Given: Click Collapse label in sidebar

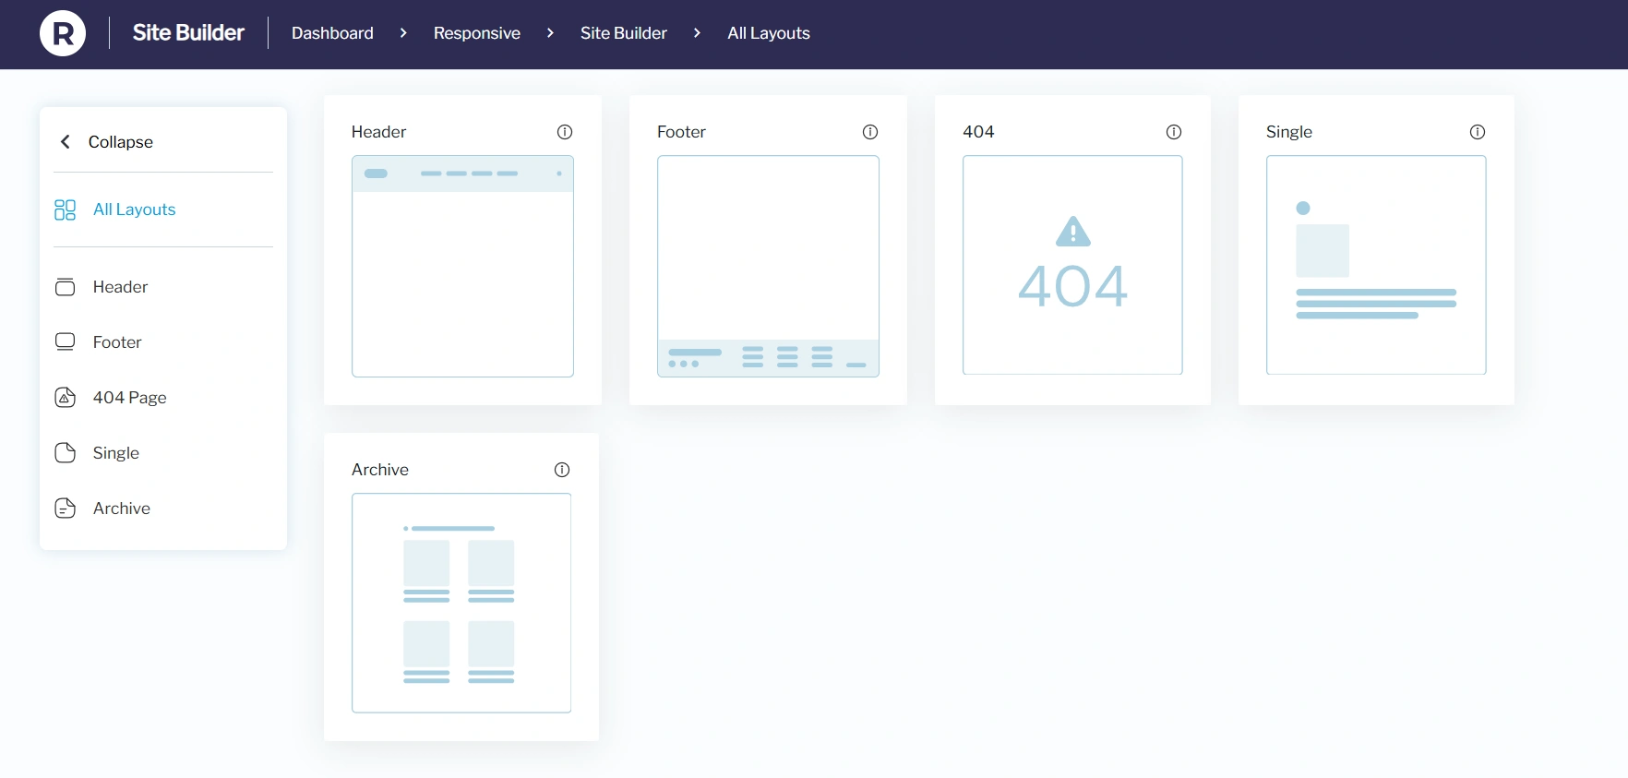Looking at the screenshot, I should tap(121, 142).
